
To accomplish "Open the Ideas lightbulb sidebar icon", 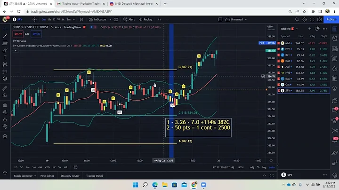I will pyautogui.click(x=335, y=88).
